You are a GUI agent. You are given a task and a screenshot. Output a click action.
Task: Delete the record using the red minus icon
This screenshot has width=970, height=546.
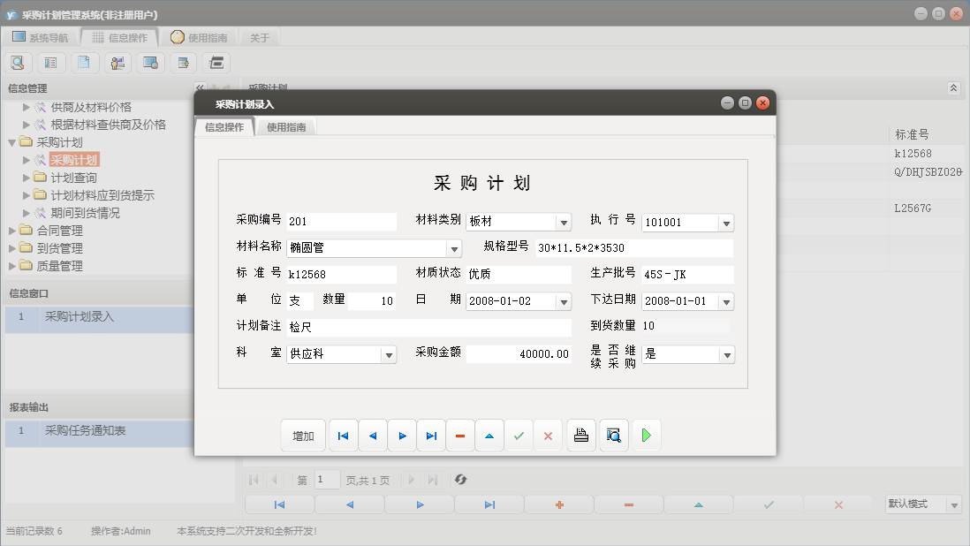tap(460, 435)
